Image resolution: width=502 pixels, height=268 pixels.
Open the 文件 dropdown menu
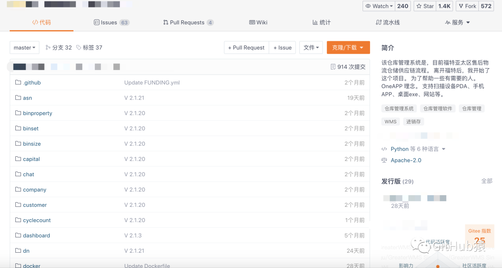coord(311,48)
